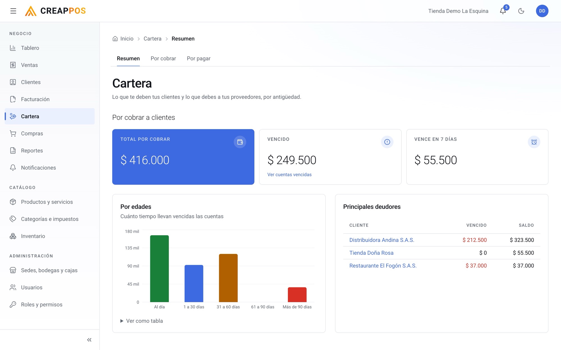Click the $ 323.500 saldo value

[522, 240]
